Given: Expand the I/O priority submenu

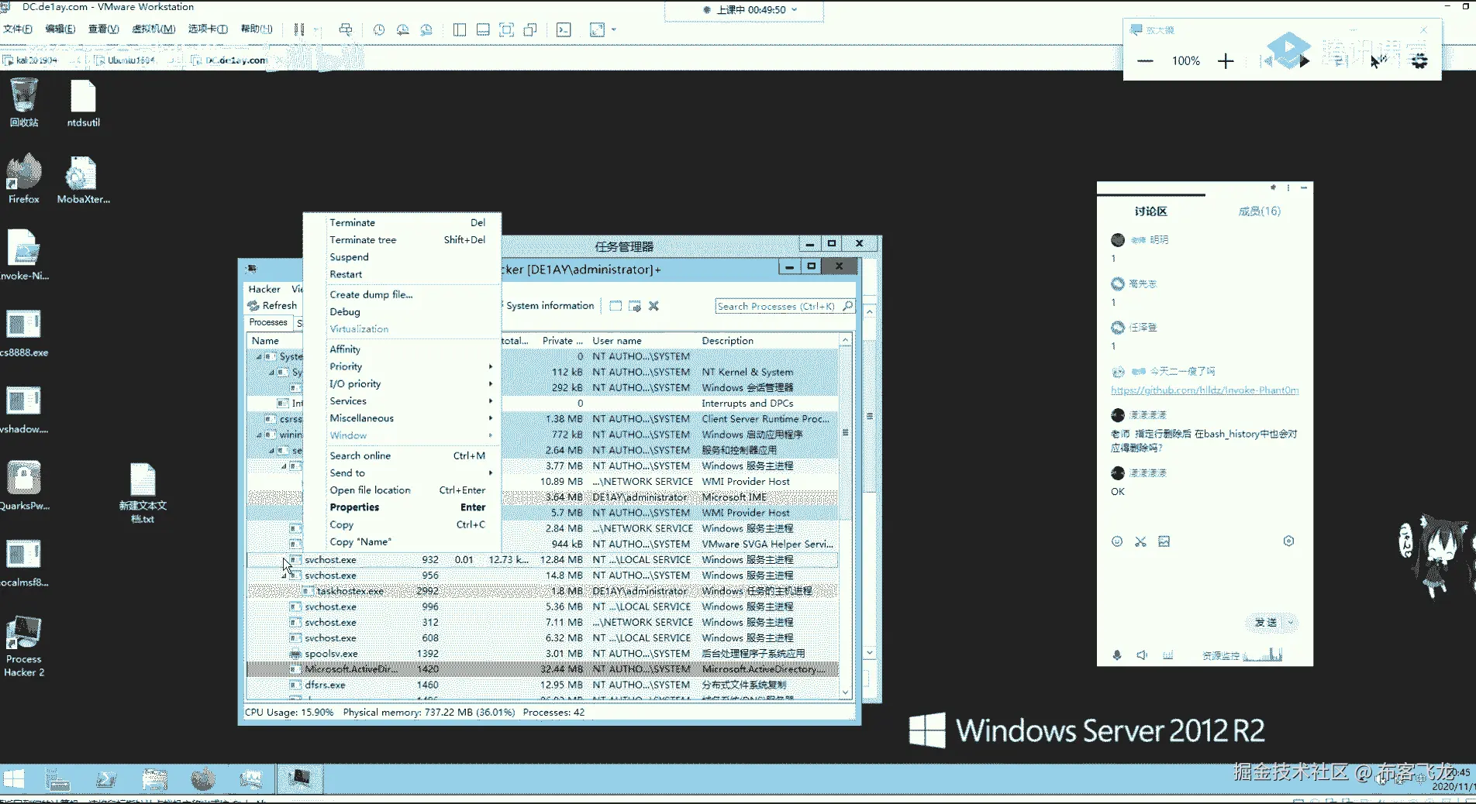Looking at the screenshot, I should coord(402,384).
